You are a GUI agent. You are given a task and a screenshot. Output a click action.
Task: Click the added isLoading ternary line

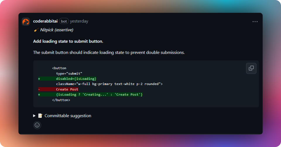90,94
